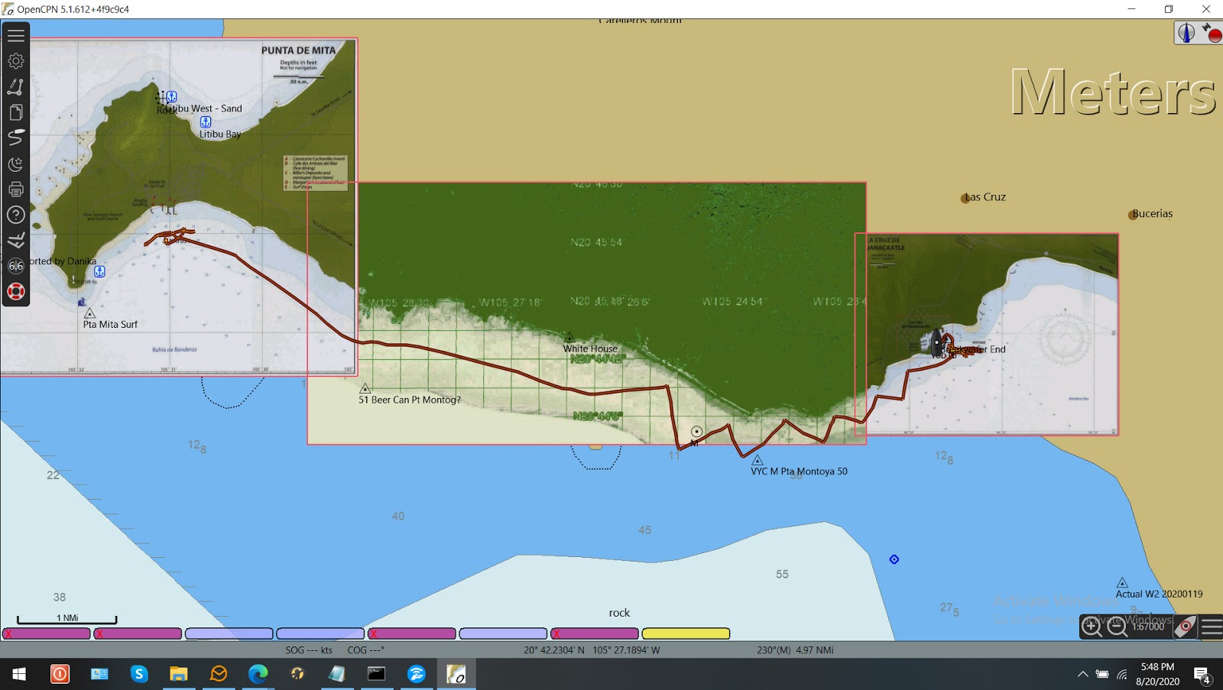Select the yellow segment in the chart bar
1223x690 pixels.
click(685, 633)
